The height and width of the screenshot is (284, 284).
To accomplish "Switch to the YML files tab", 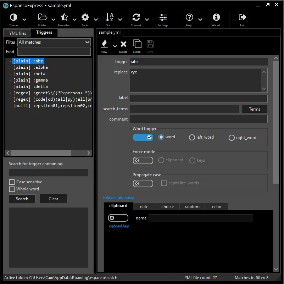I will click(18, 33).
